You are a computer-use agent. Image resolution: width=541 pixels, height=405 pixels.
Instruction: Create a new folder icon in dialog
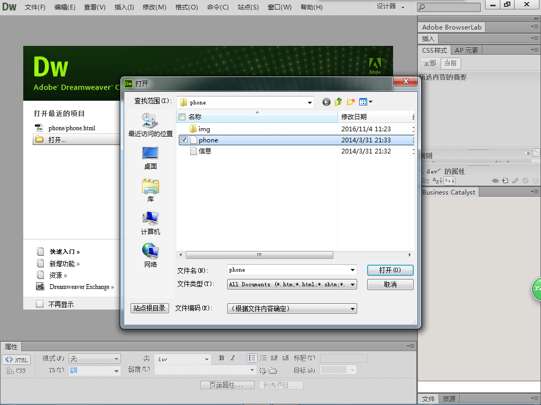(351, 102)
